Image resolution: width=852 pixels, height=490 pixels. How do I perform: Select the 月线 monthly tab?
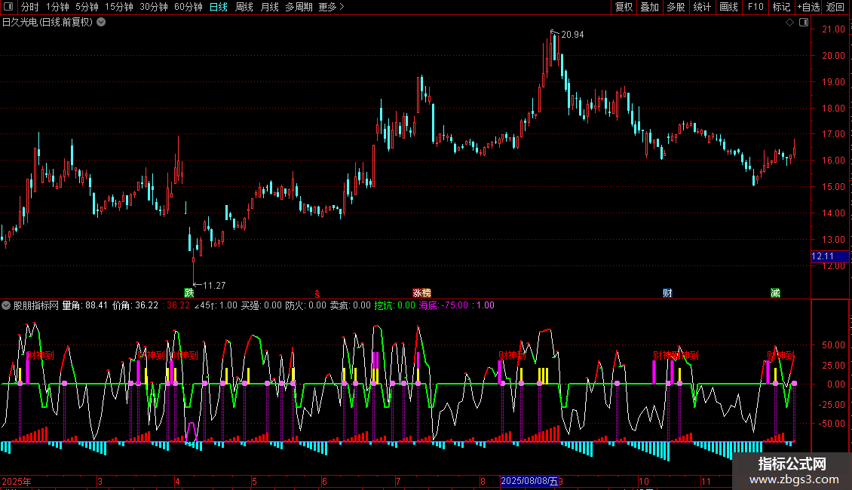(x=269, y=7)
